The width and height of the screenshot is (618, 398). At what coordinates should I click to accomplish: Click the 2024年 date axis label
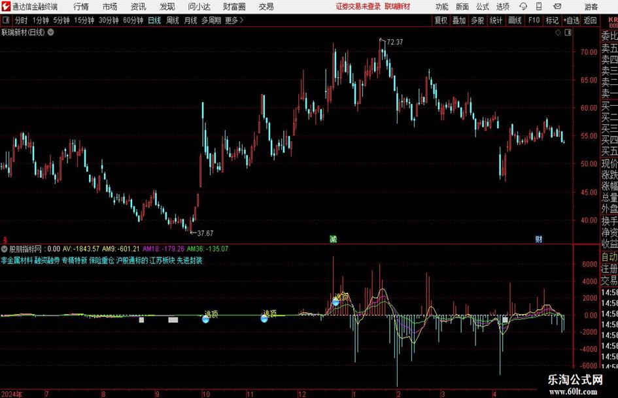[11, 393]
